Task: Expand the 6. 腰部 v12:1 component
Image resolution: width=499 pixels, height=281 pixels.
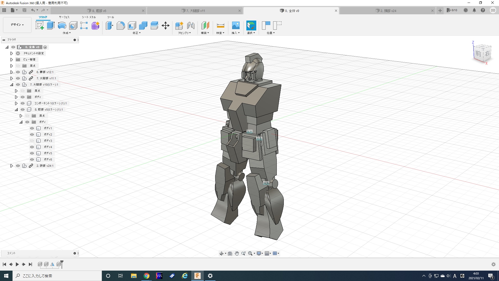Action: pos(11,72)
